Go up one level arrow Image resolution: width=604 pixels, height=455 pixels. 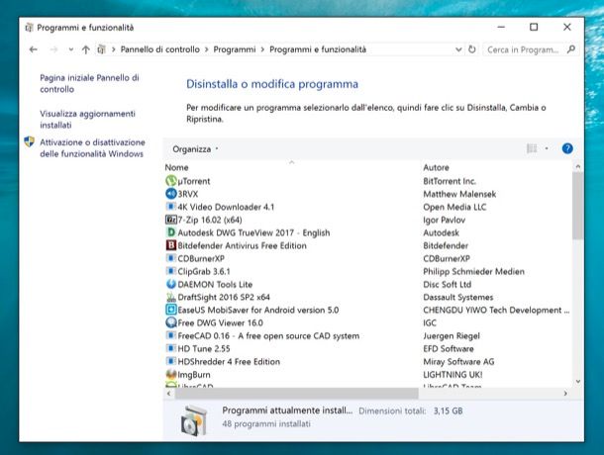(x=85, y=49)
